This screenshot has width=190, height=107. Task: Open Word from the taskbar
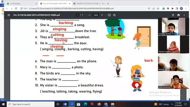point(65,104)
